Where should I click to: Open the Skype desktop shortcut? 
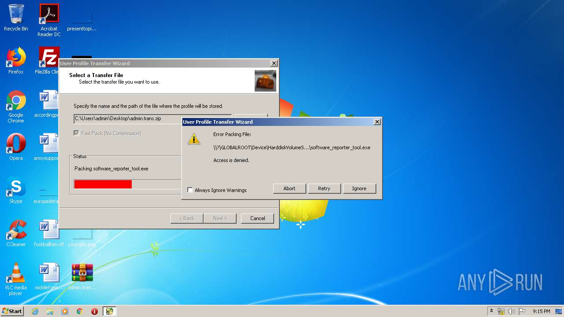(16, 190)
